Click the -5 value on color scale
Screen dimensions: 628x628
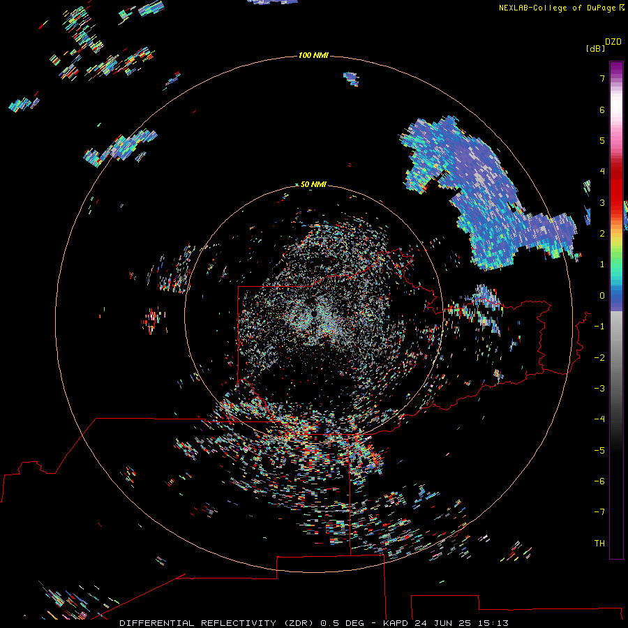599,451
